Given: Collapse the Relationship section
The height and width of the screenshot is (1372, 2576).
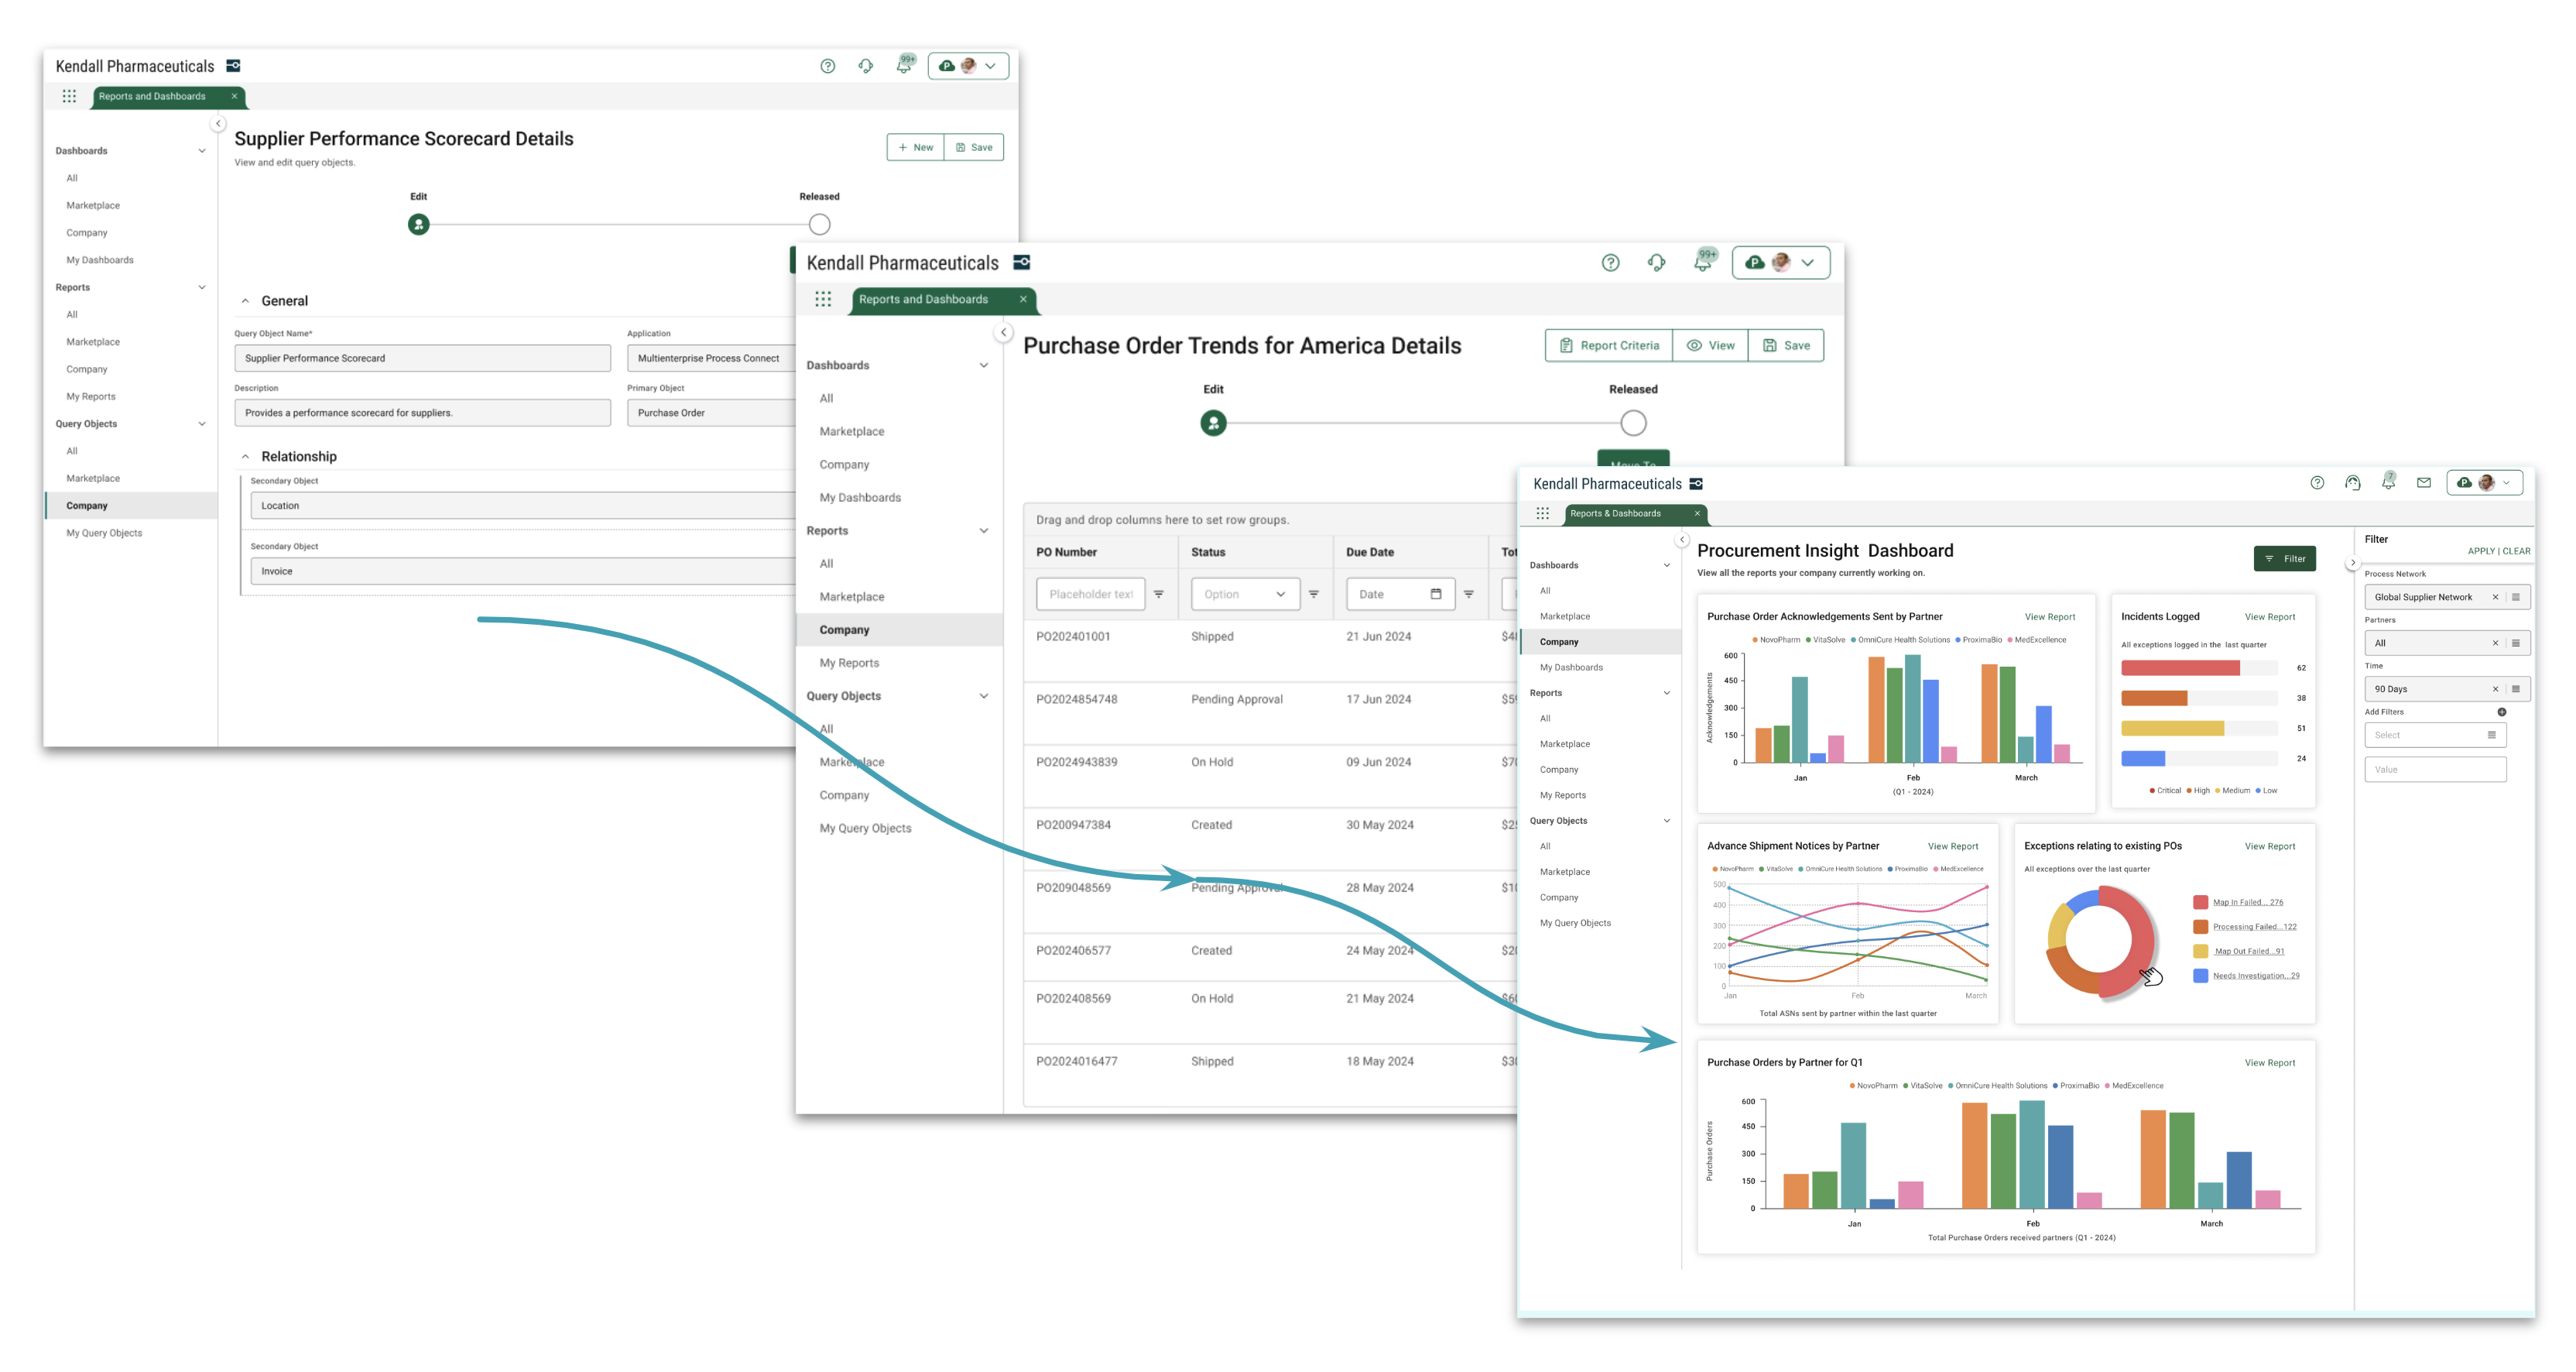Looking at the screenshot, I should pos(245,457).
